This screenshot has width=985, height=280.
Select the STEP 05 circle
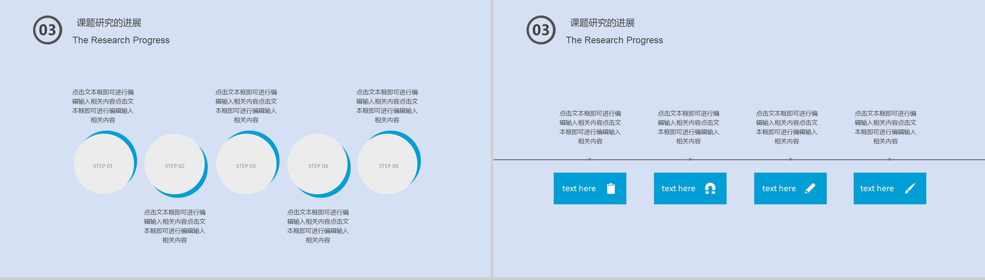pyautogui.click(x=388, y=165)
